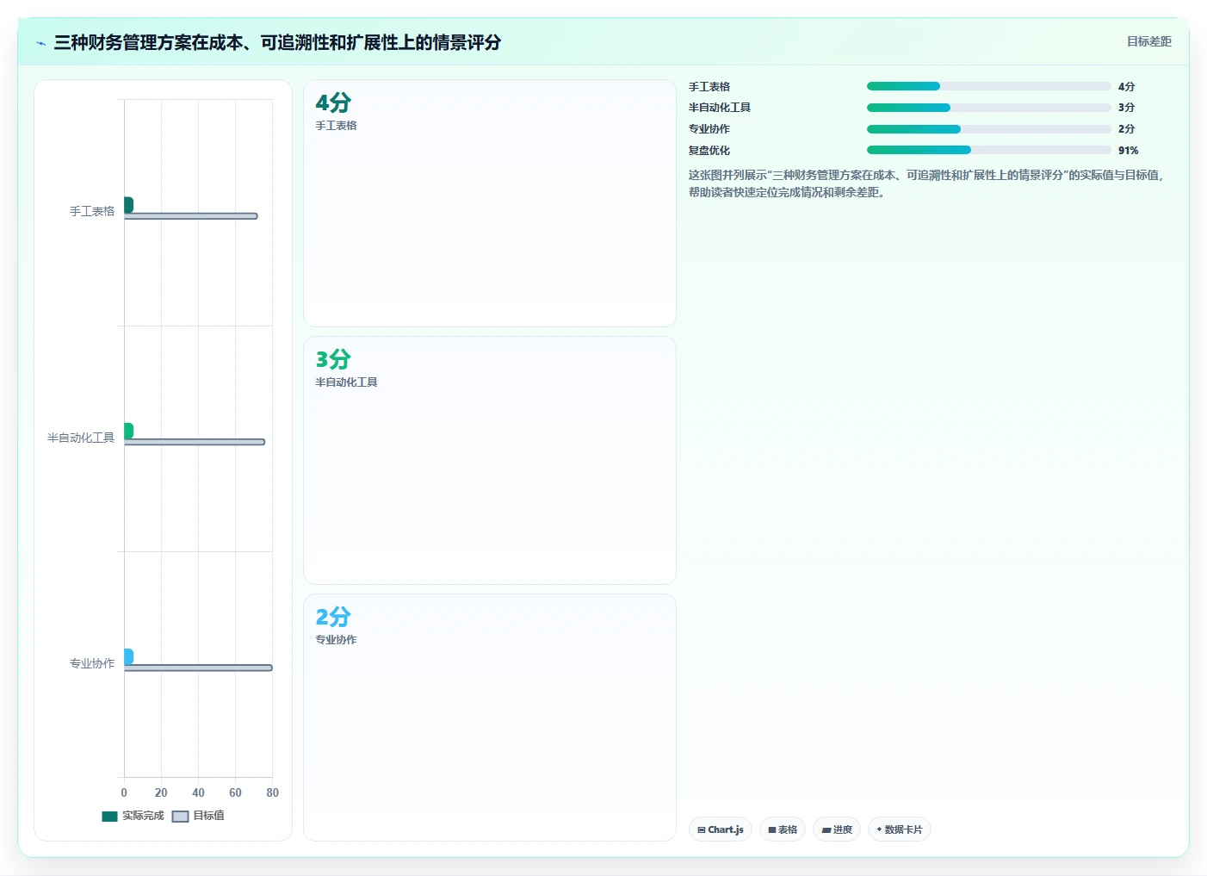Toggle the 目标值 legend swatch

[x=180, y=817]
